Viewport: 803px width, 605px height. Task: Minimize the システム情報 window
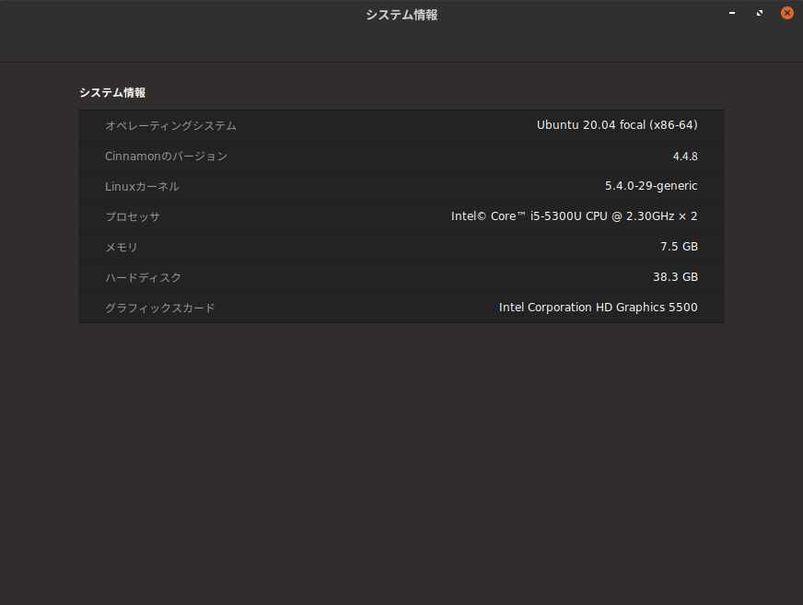[x=732, y=13]
